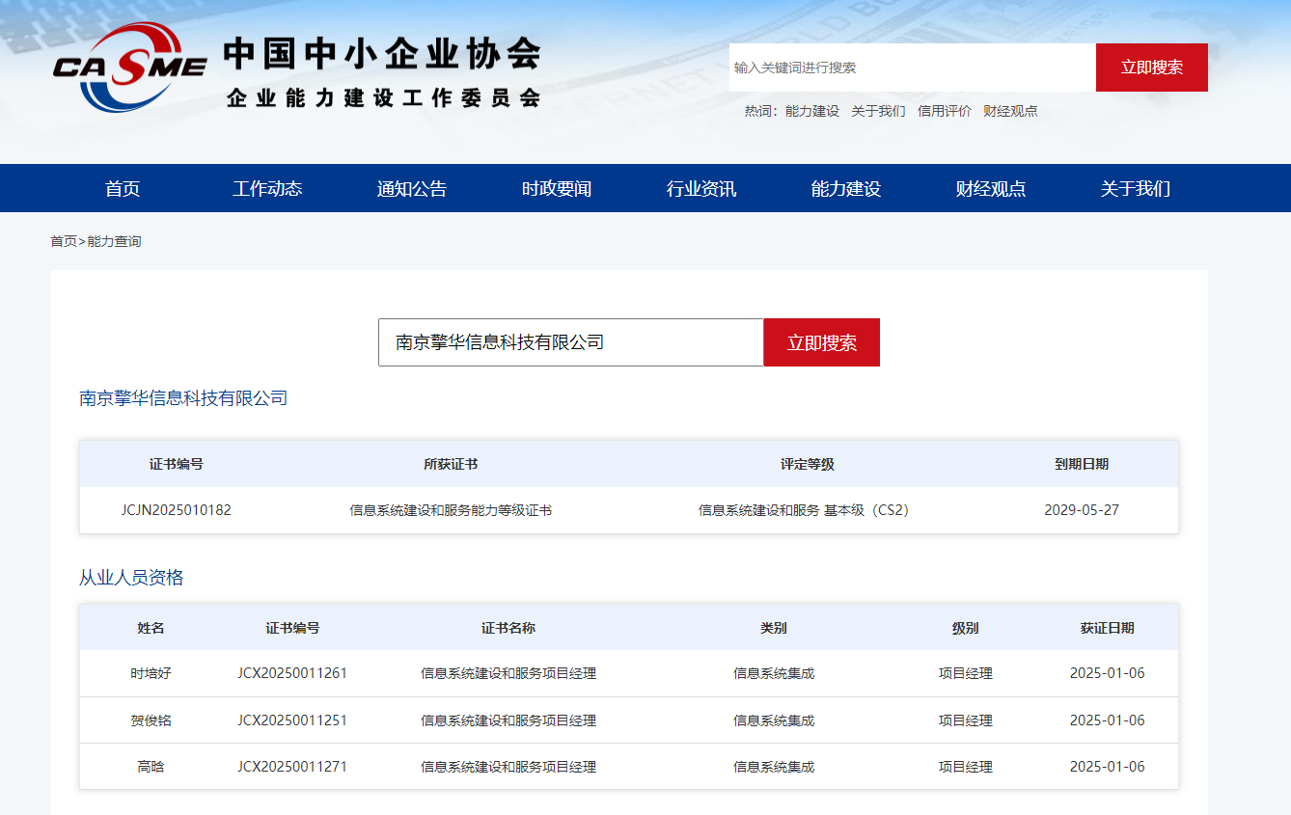Navigate to 时政要闻 section
1291x815 pixels.
pos(557,189)
